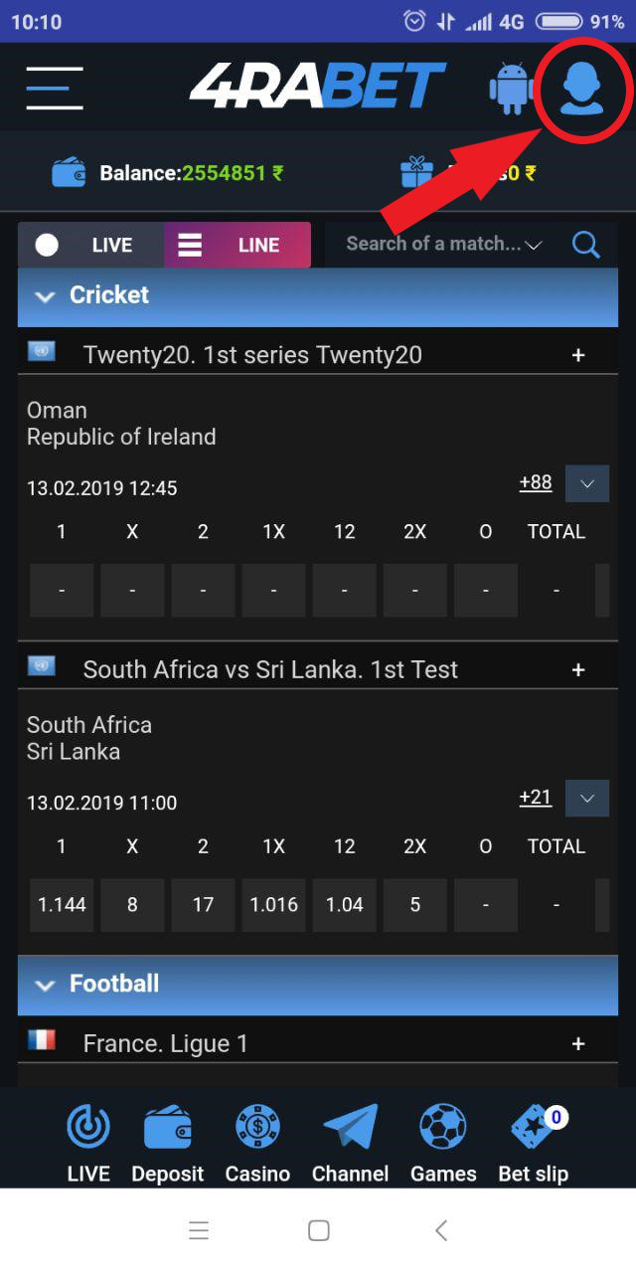Expand France Ligue 1 plus button
636x1273 pixels.
[x=578, y=1043]
